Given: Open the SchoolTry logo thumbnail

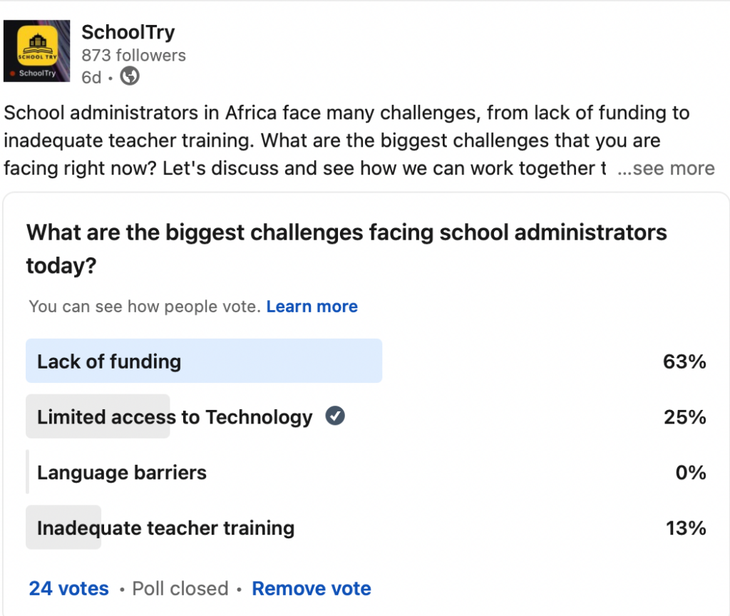Looking at the screenshot, I should [x=37, y=51].
